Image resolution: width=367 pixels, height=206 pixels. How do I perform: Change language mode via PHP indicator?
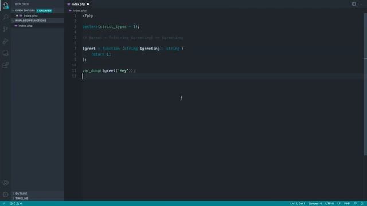click(347, 204)
